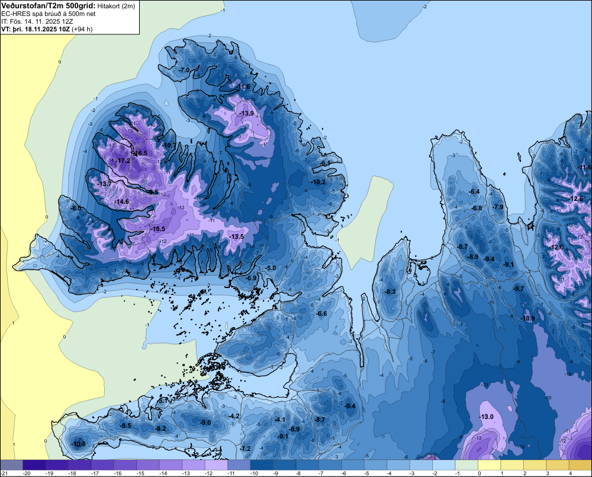592x477 pixels.
Task: Select the -6.8 temperature value
Action: (477, 208)
